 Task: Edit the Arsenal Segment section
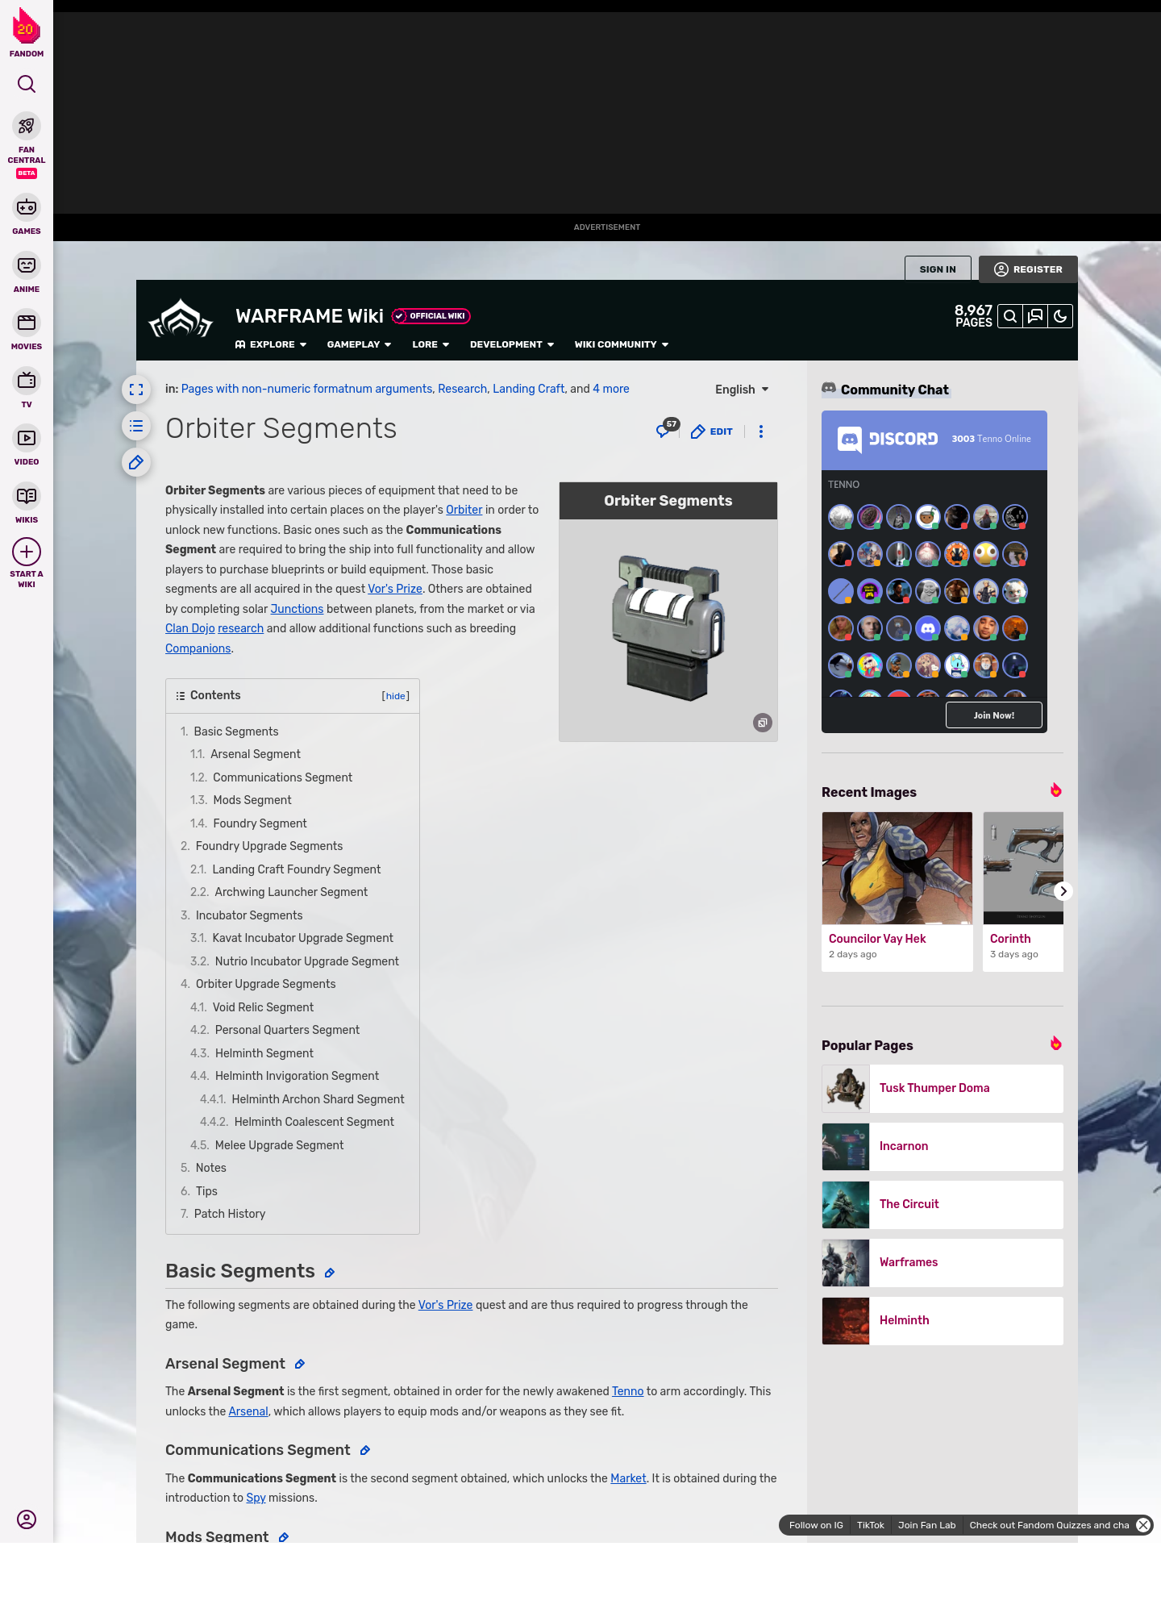tap(300, 1364)
